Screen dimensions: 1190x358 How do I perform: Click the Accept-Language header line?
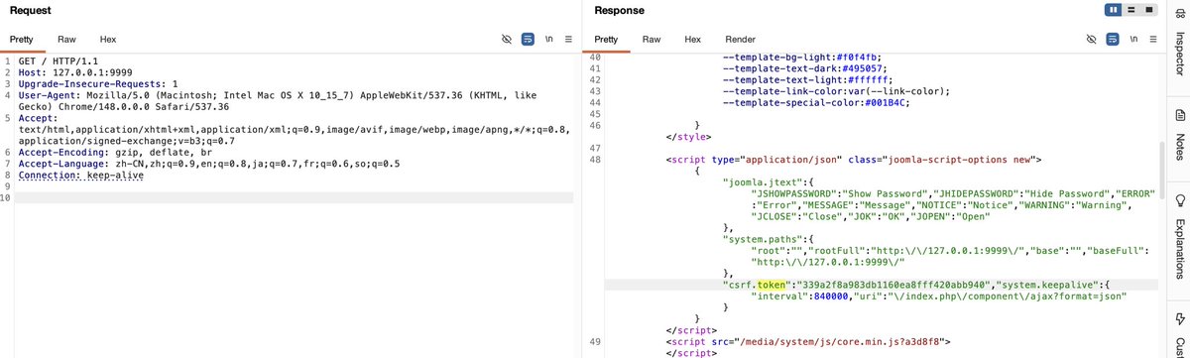[x=209, y=164]
